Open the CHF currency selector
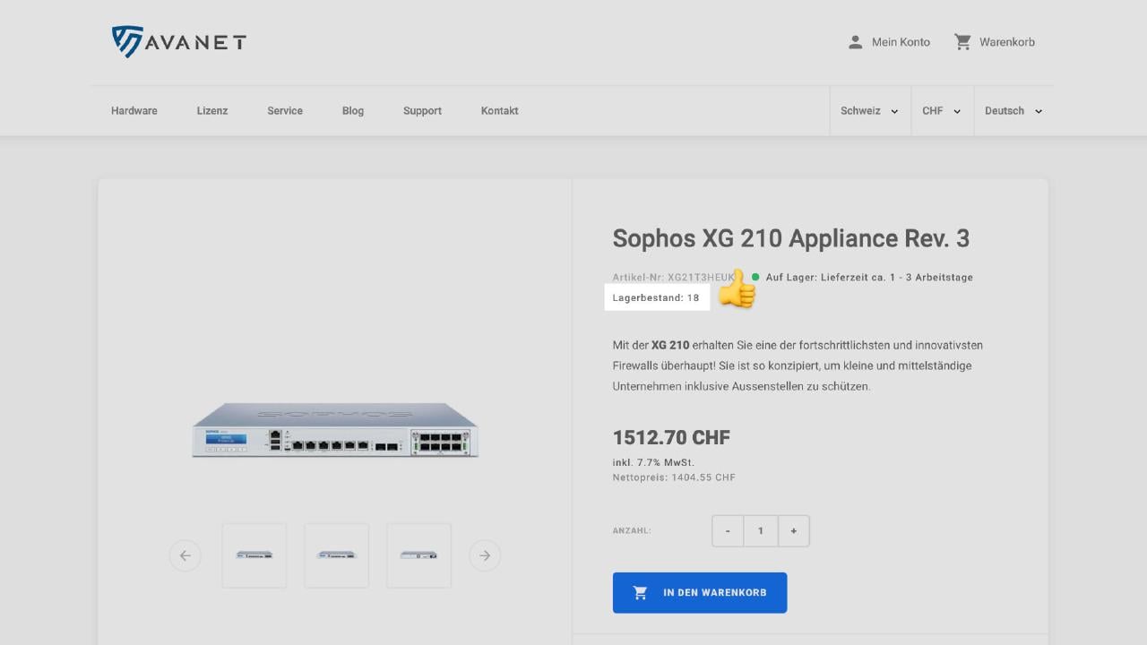This screenshot has width=1147, height=645. 941,110
